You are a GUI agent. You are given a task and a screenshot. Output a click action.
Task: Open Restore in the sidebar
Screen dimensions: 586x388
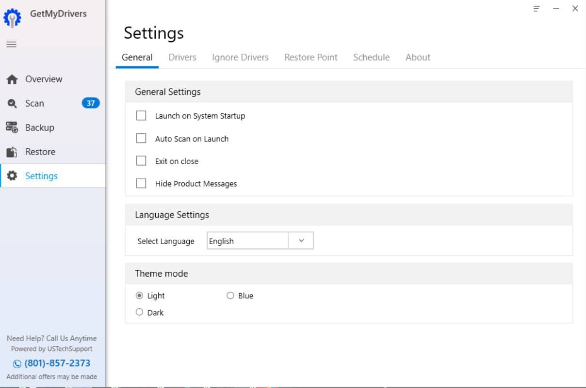pos(53,152)
